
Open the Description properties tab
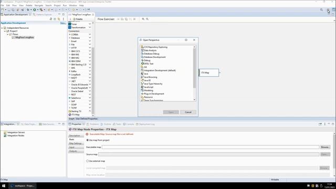click(76, 135)
